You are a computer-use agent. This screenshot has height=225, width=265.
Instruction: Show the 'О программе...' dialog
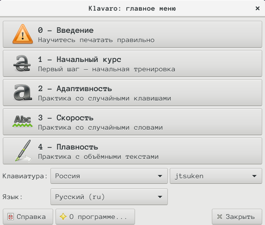95,217
